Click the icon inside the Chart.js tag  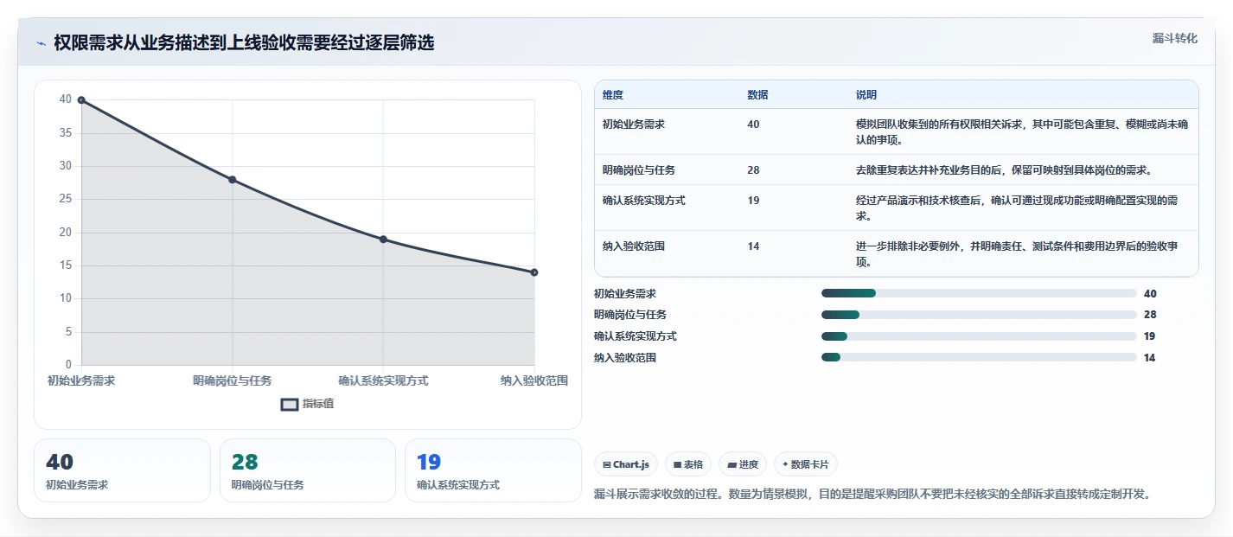[x=607, y=464]
